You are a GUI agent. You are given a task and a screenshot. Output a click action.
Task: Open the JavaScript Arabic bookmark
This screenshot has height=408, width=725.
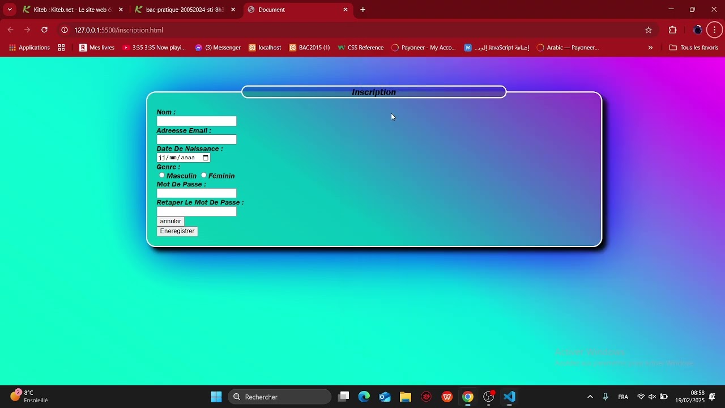pyautogui.click(x=497, y=48)
